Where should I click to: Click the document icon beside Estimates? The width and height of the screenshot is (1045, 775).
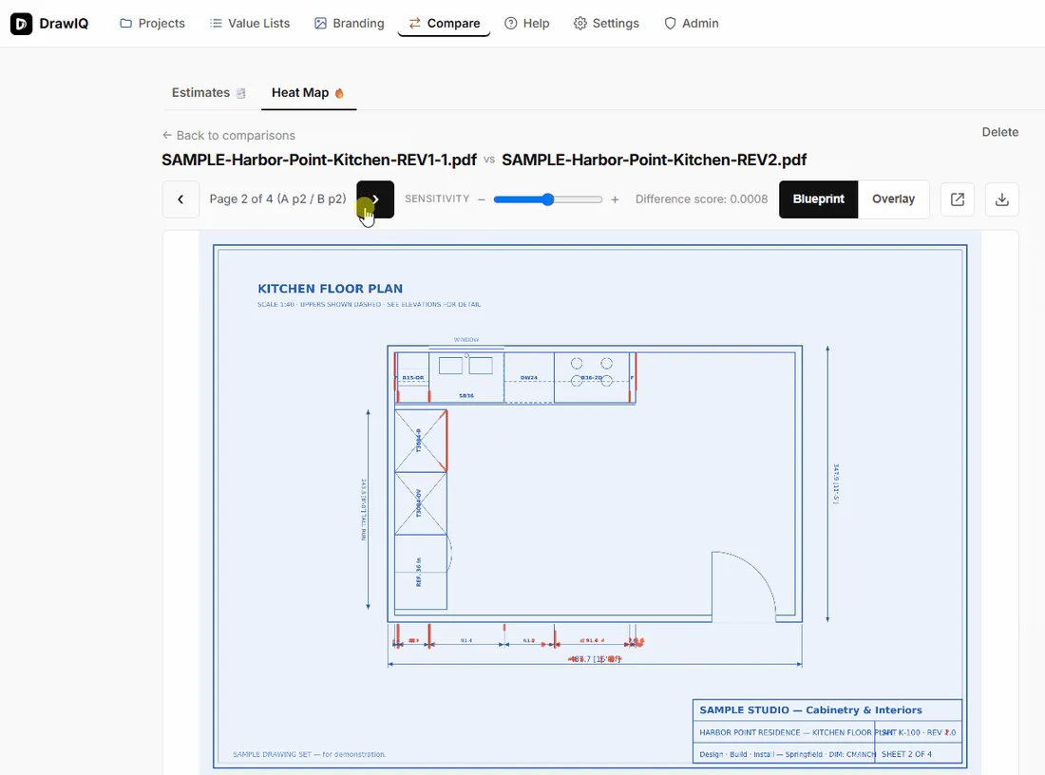[x=241, y=93]
